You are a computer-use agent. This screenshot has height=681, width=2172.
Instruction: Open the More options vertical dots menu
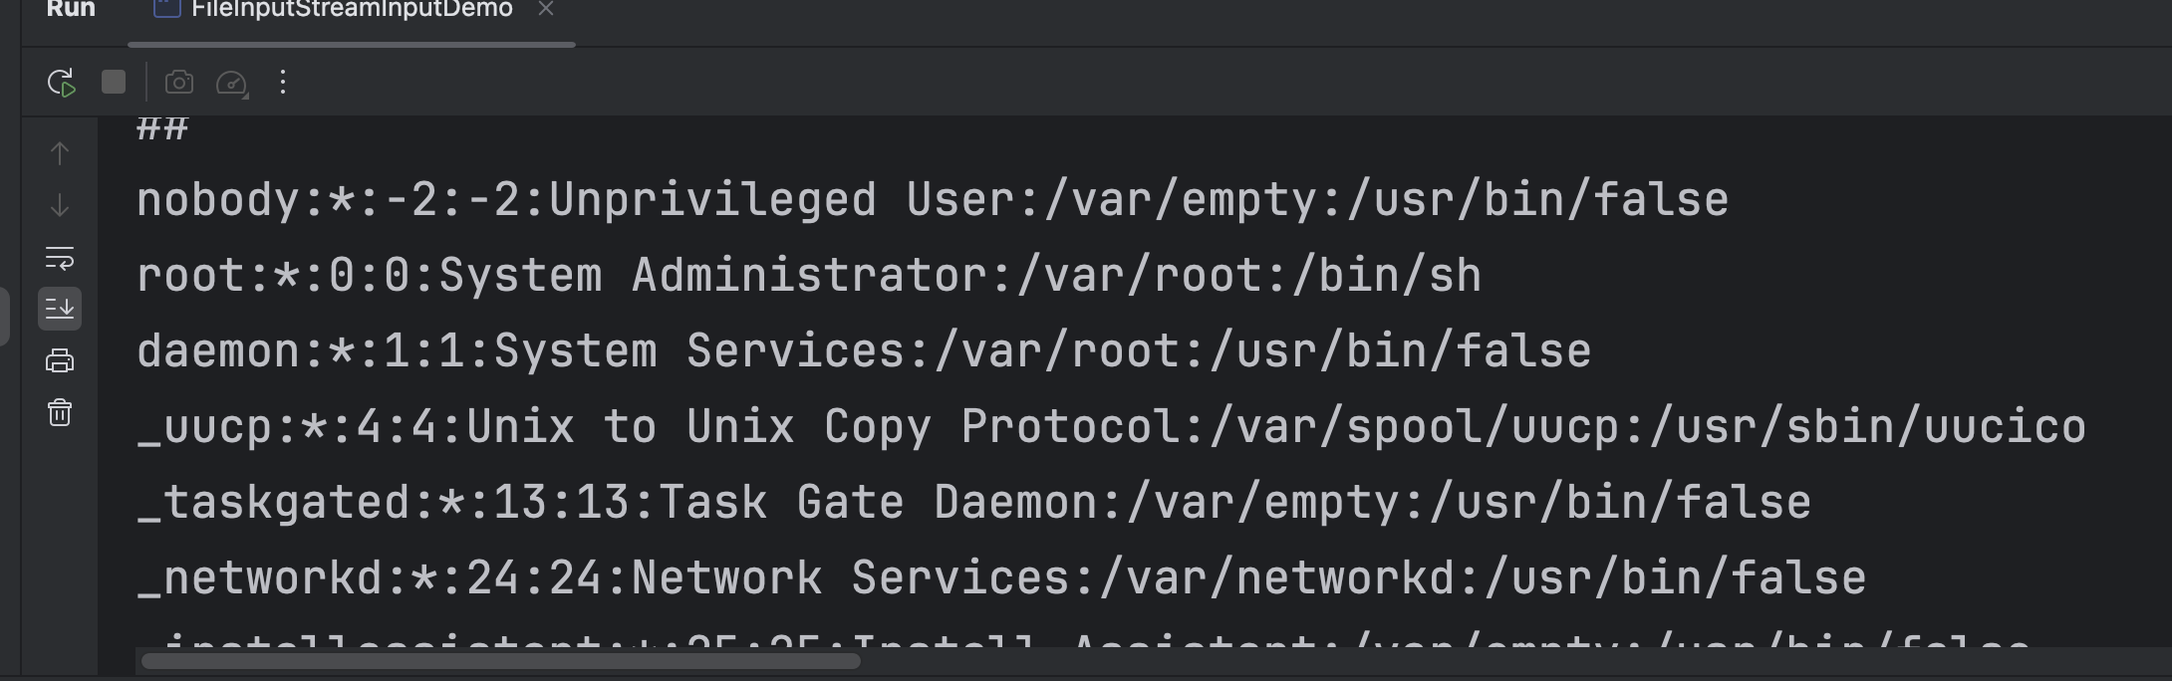(x=283, y=82)
